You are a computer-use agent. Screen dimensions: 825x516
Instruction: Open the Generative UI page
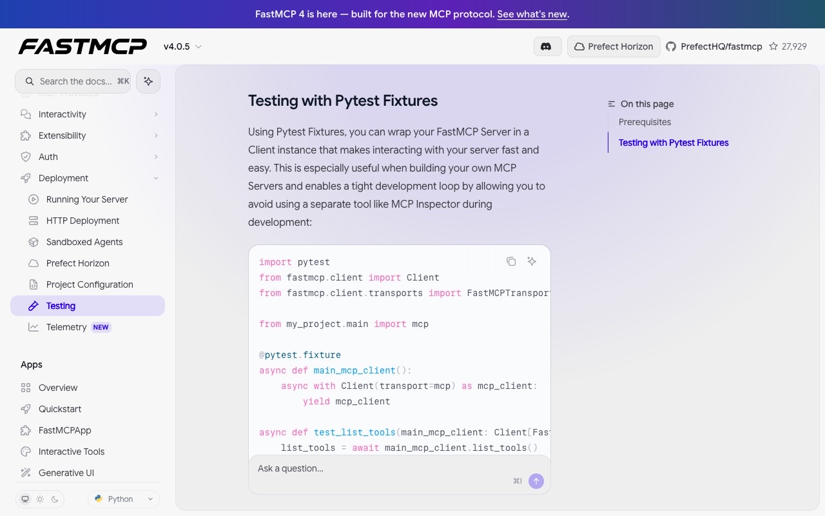pos(88,473)
